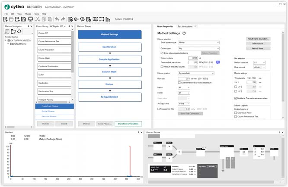Check Control the flow to avoid overpressure
This screenshot has width=288, height=187.
pos(179,83)
